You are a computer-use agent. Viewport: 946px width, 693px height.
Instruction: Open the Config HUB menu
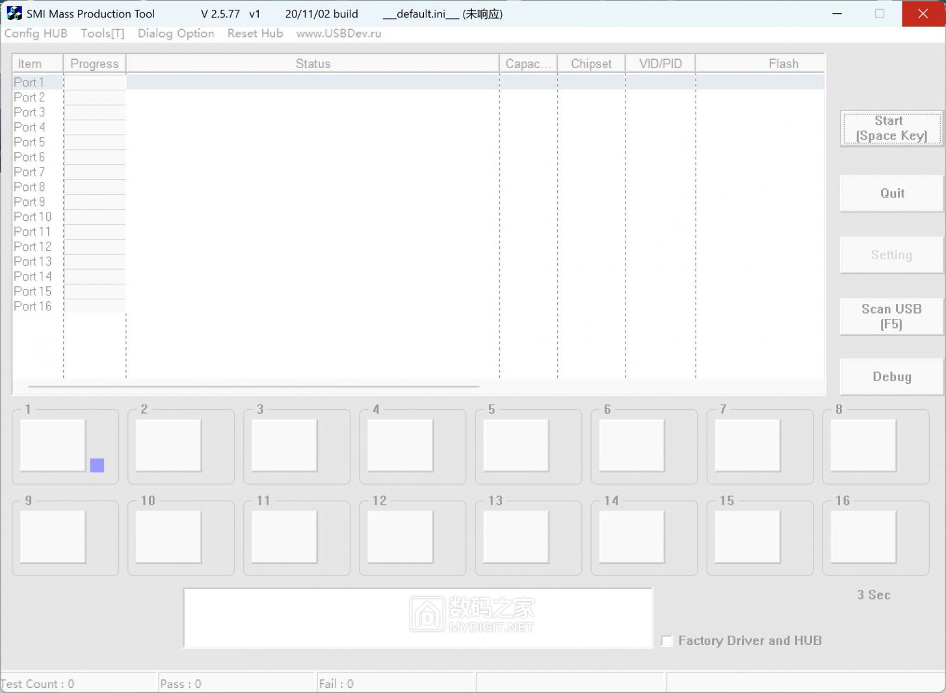(36, 34)
